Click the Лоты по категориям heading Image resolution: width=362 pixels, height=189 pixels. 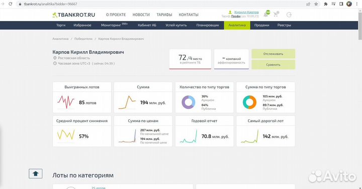pos(83,175)
